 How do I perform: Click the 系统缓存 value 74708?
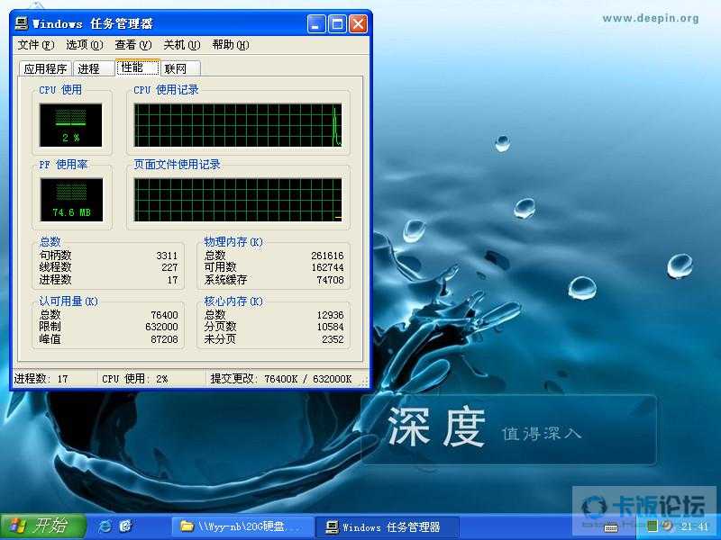330,280
